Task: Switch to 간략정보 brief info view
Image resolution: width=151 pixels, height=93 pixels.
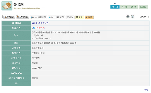Action: point(23,17)
